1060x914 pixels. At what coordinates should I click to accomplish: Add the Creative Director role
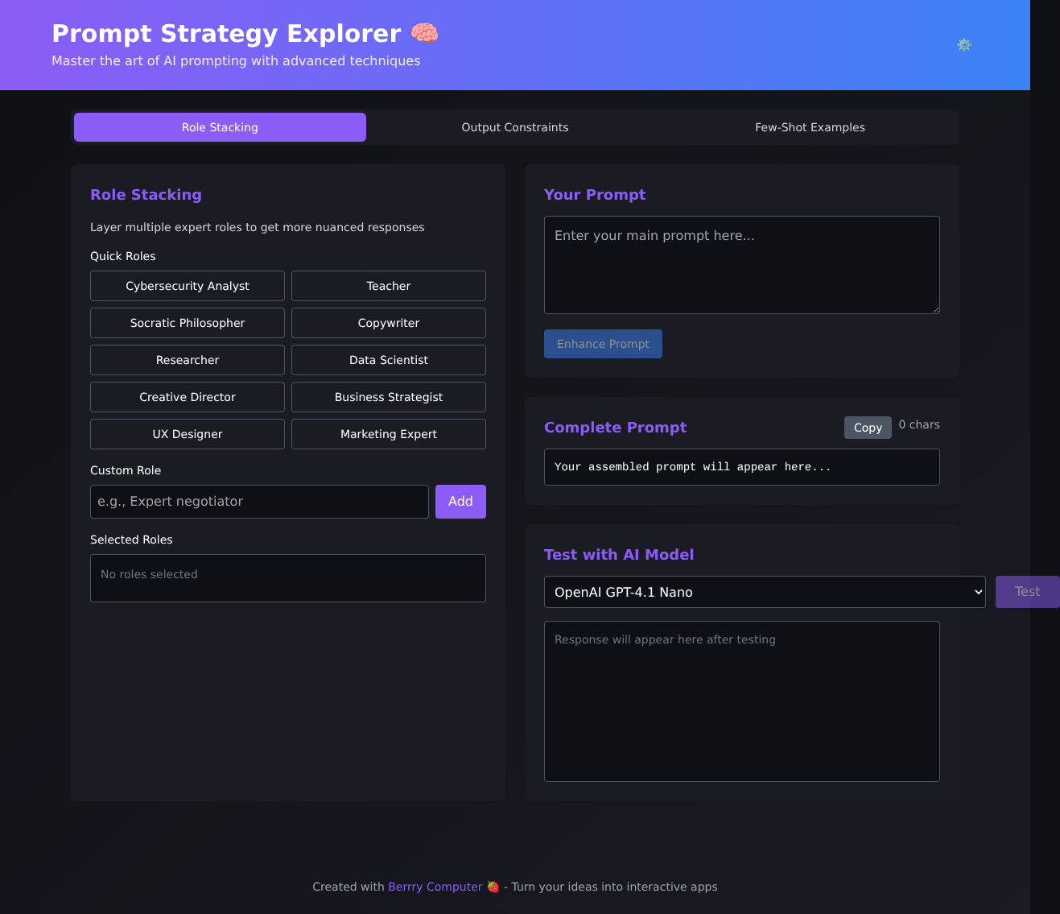pyautogui.click(x=187, y=396)
